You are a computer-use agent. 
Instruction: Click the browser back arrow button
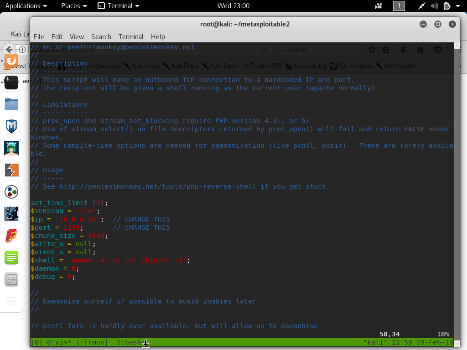point(9,49)
